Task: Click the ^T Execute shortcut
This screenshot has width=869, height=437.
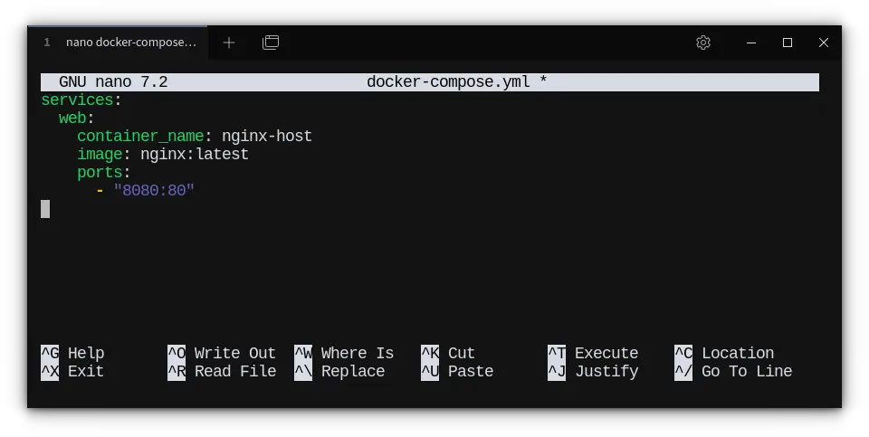Action: [593, 354]
